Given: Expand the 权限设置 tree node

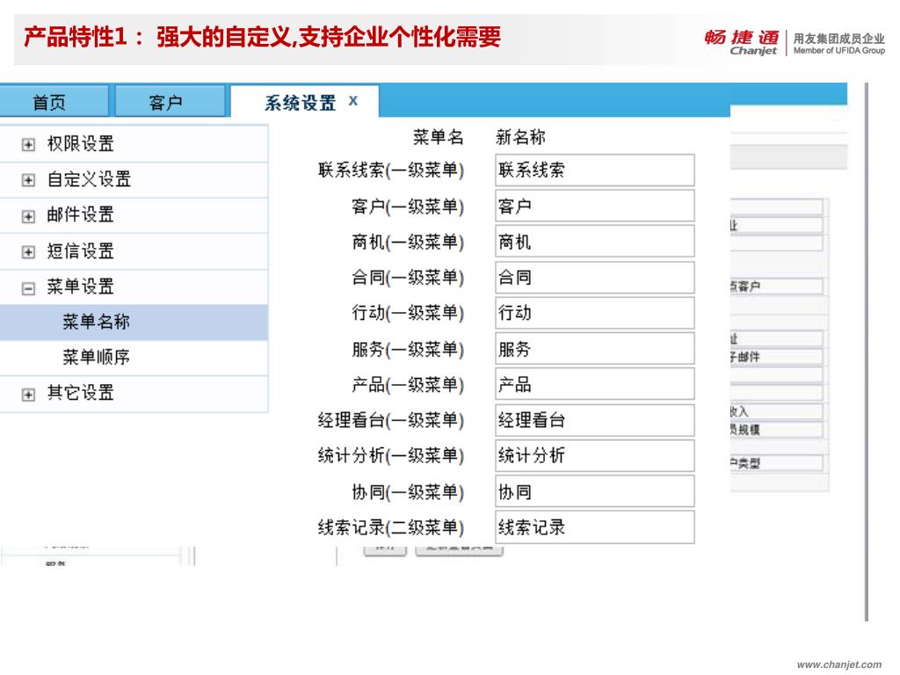Looking at the screenshot, I should coord(28,144).
